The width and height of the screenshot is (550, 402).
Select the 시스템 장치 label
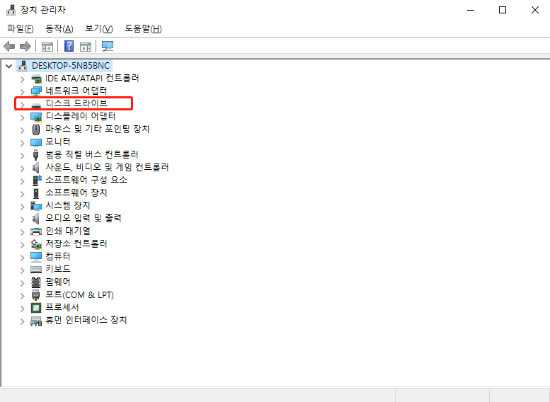68,205
